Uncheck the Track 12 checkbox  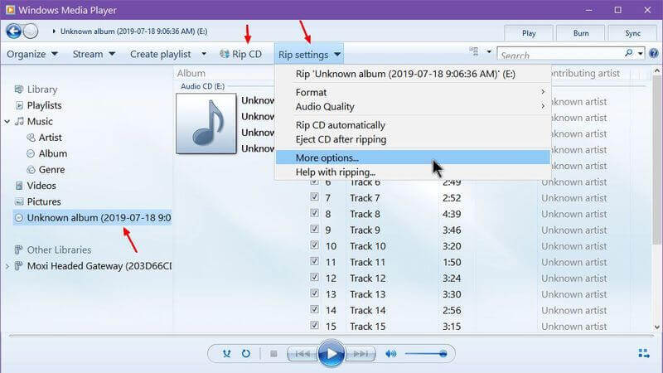(x=314, y=277)
